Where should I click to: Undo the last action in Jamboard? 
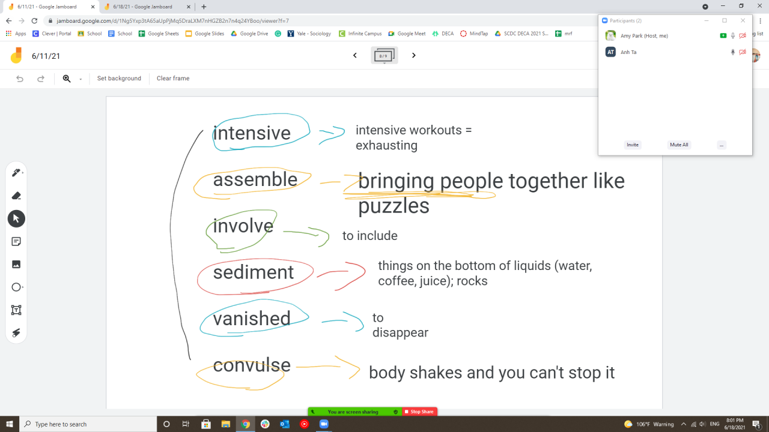tap(20, 79)
